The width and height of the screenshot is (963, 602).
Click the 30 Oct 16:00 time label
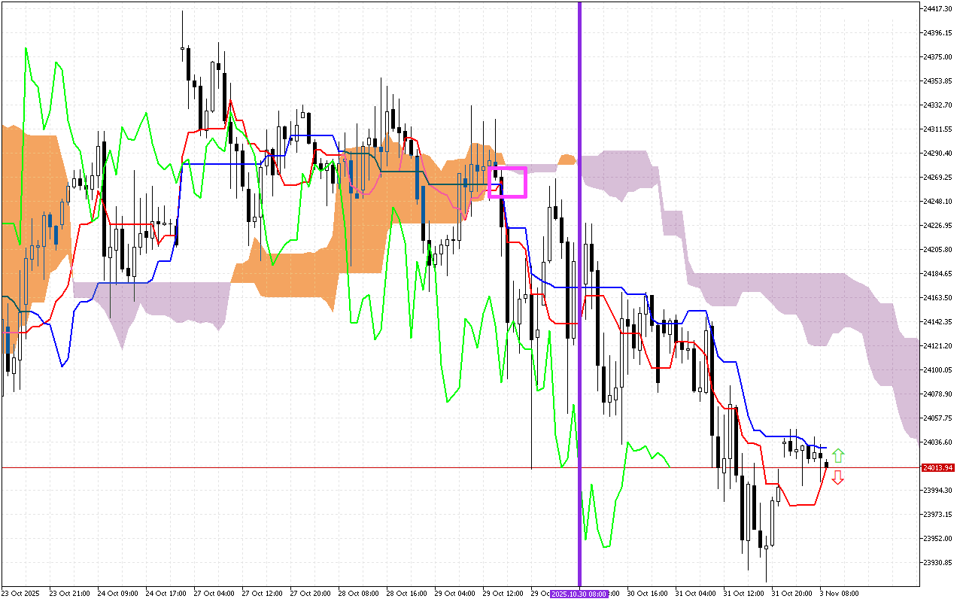pos(646,594)
